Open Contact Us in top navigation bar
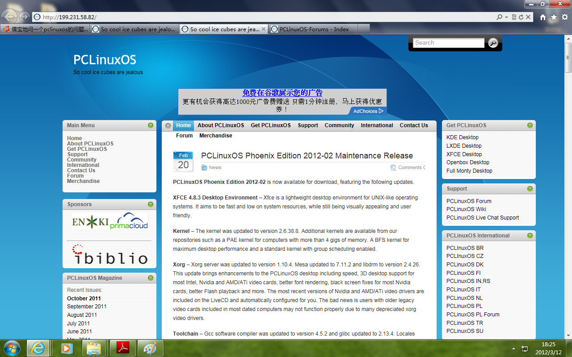The image size is (572, 357). [x=414, y=125]
